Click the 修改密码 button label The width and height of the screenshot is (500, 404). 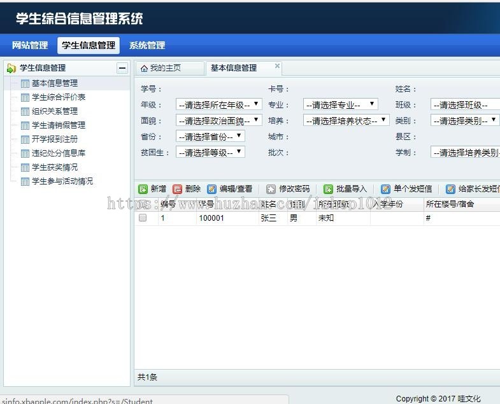pos(294,189)
